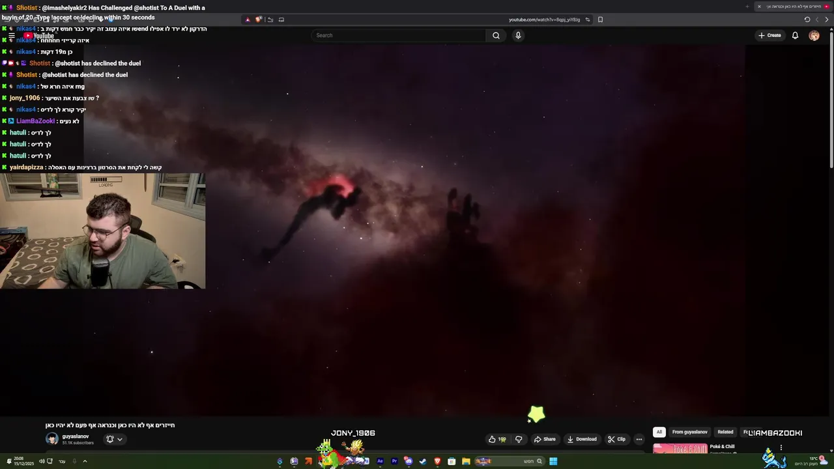Open Adobe After Effects from the taskbar

pyautogui.click(x=380, y=461)
